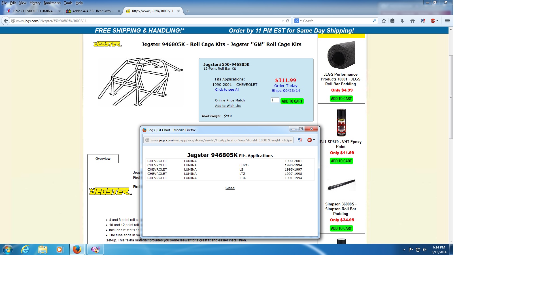This screenshot has width=544, height=306.
Task: Open the History menu
Action: pos(35,3)
